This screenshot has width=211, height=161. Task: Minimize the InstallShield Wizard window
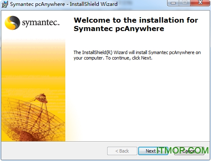pos(173,3)
